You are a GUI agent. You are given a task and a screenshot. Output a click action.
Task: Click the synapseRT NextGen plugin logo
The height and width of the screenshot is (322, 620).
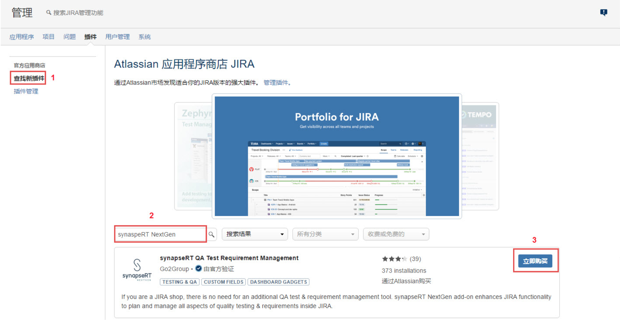point(137,269)
